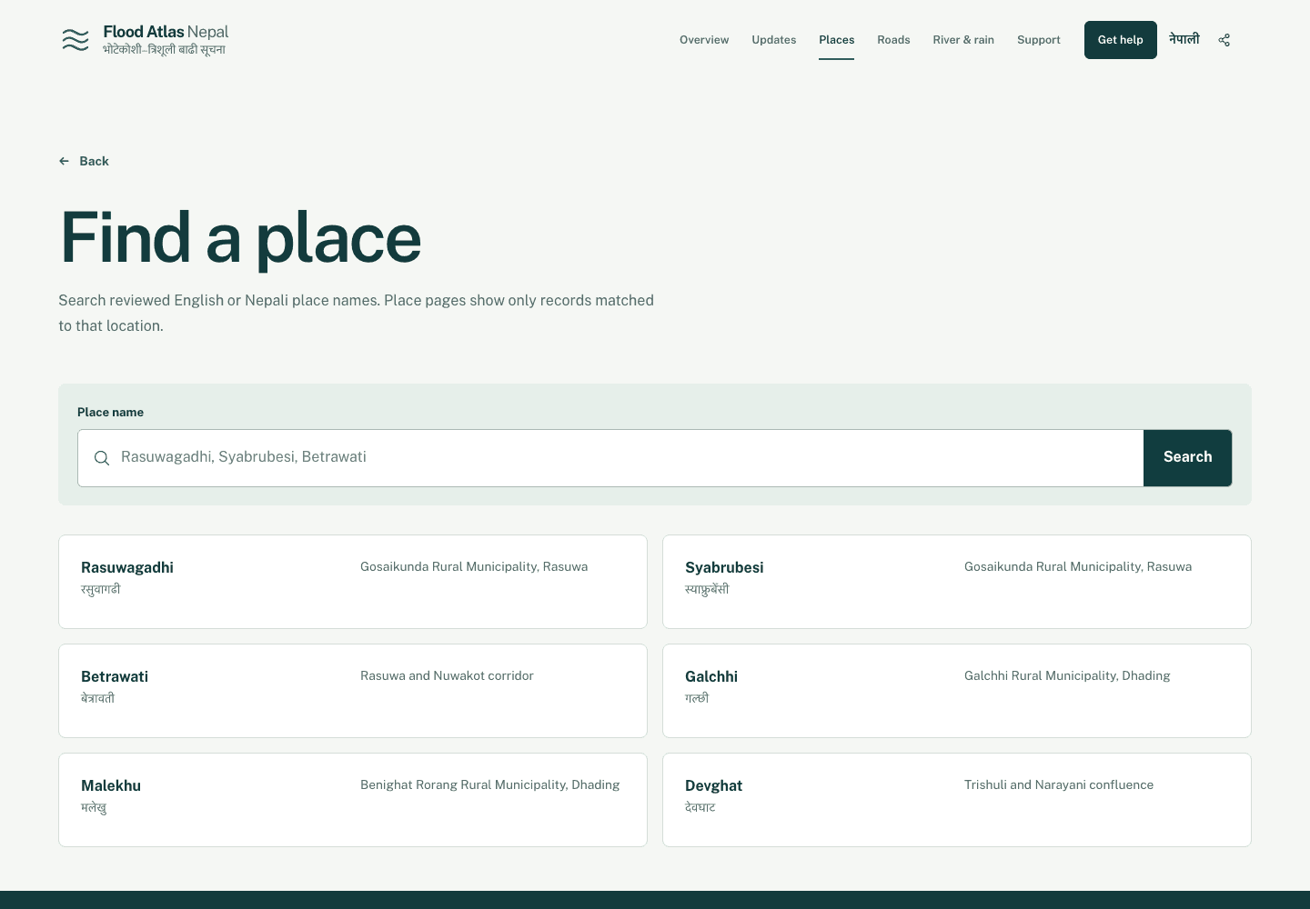Open the Galchhi place card
Viewport: 1310px width, 909px height.
click(957, 691)
